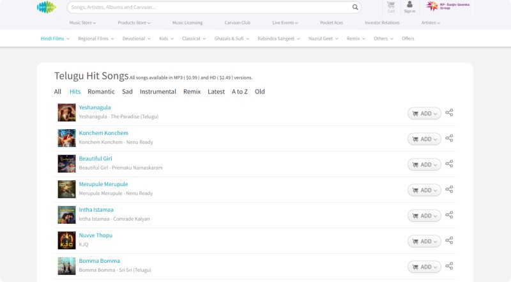The width and height of the screenshot is (511, 282).
Task: Open the Merupule Merupule song title link
Action: [103, 184]
